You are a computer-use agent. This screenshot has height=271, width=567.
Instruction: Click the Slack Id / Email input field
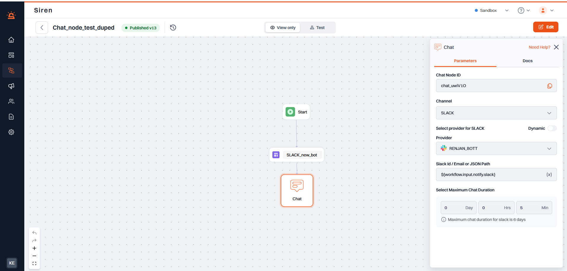(x=496, y=174)
